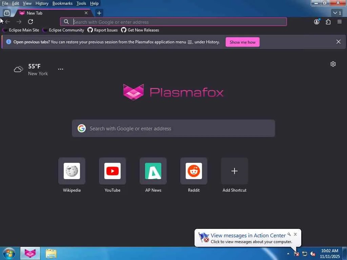Open the extensions puzzle icon
This screenshot has height=260, width=347.
[328, 22]
